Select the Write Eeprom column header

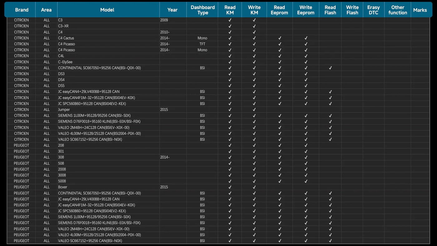coord(306,10)
